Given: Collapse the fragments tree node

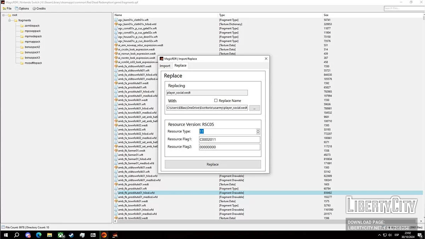Looking at the screenshot, I should pyautogui.click(x=10, y=21).
